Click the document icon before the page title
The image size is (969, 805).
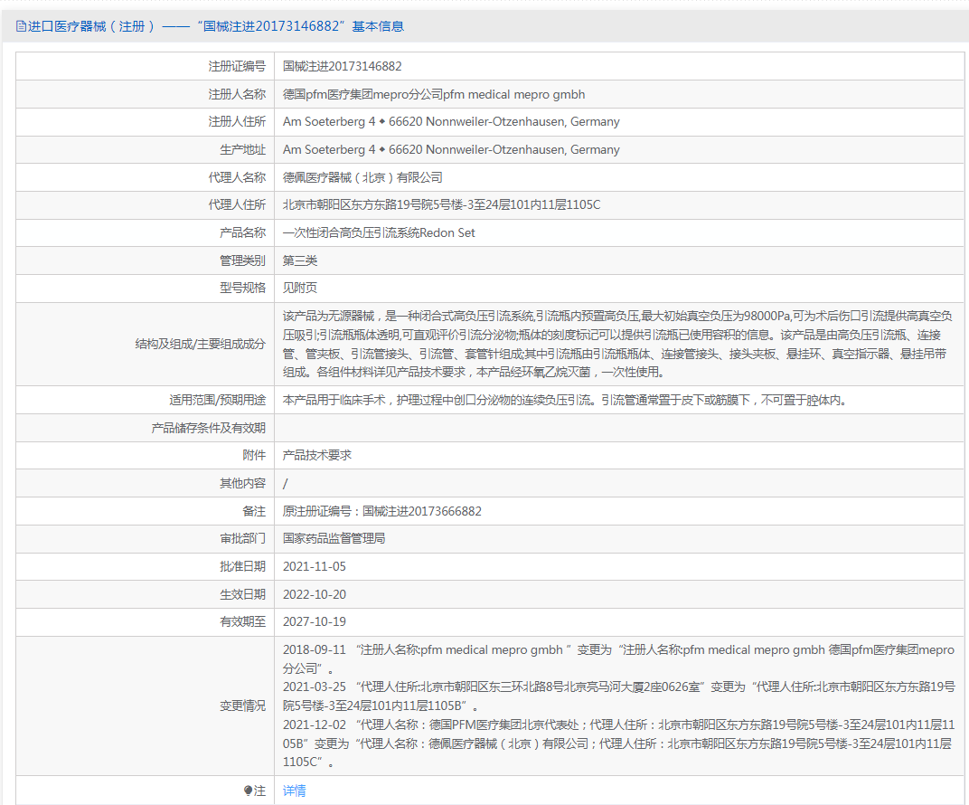21,27
